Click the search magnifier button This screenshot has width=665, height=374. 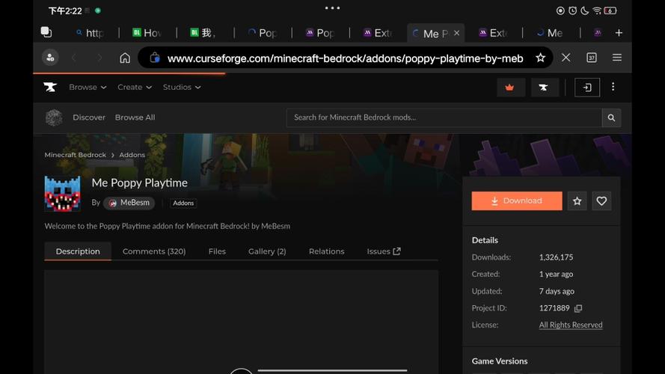pos(611,118)
